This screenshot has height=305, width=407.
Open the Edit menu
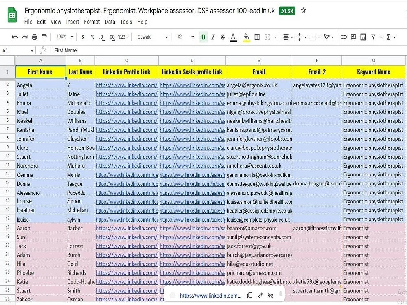pos(41,22)
